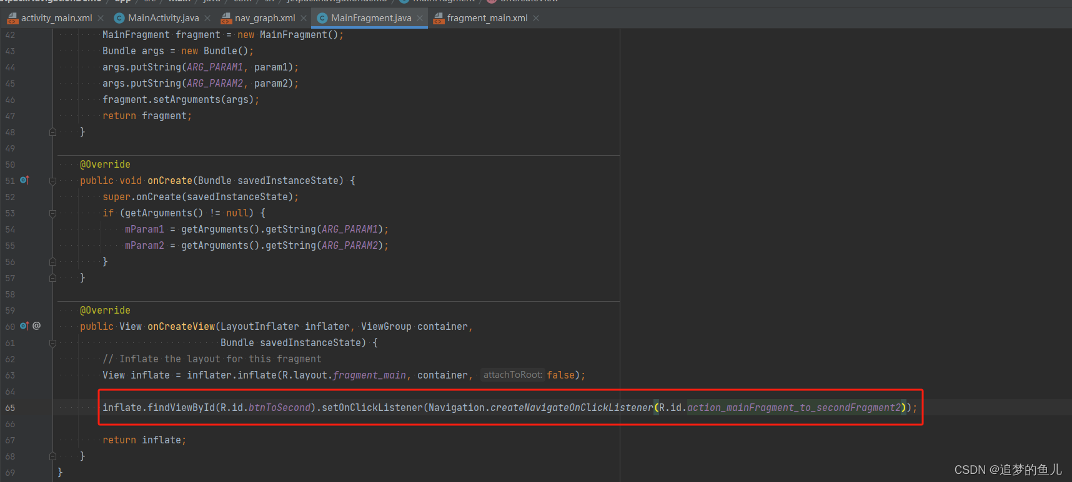The height and width of the screenshot is (482, 1072).
Task: Click line number 42 in the gutter
Action: click(x=10, y=35)
